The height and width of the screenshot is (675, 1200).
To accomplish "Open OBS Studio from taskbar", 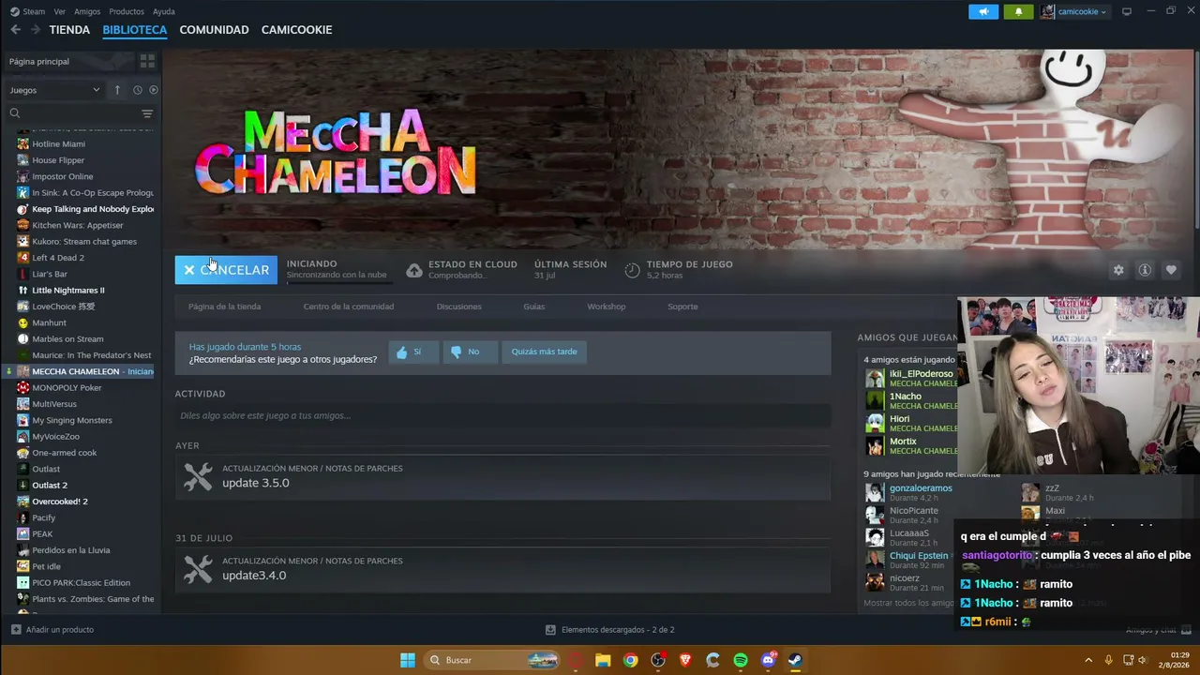I will tap(658, 660).
